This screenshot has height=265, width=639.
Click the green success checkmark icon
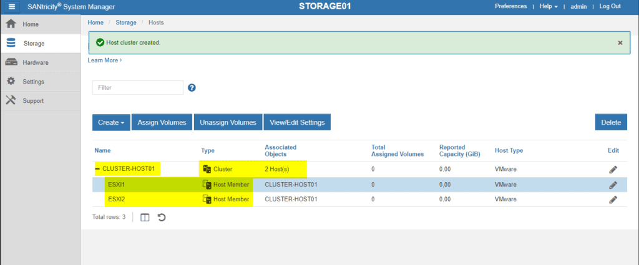pos(100,42)
